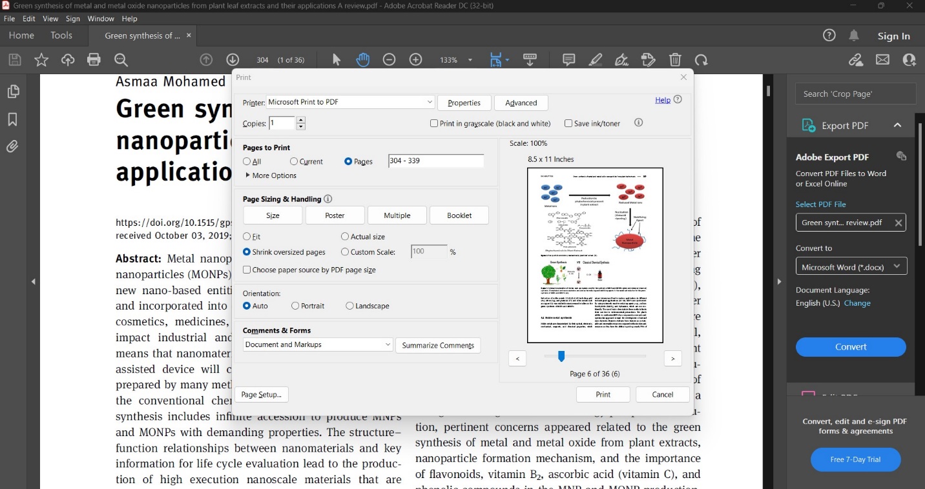Check Choose paper source by PDF page size
The width and height of the screenshot is (925, 489).
click(247, 270)
